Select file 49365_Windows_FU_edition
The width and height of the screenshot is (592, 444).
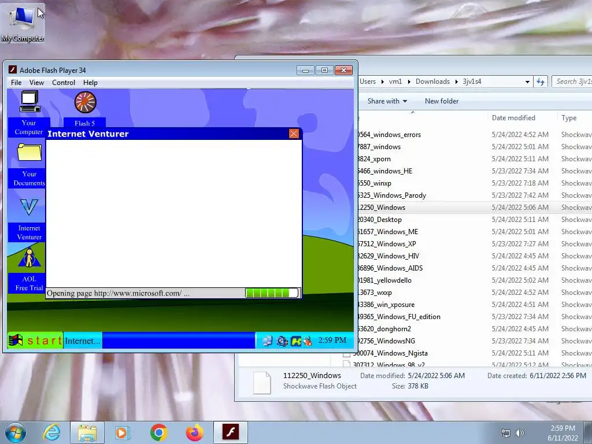click(x=399, y=317)
